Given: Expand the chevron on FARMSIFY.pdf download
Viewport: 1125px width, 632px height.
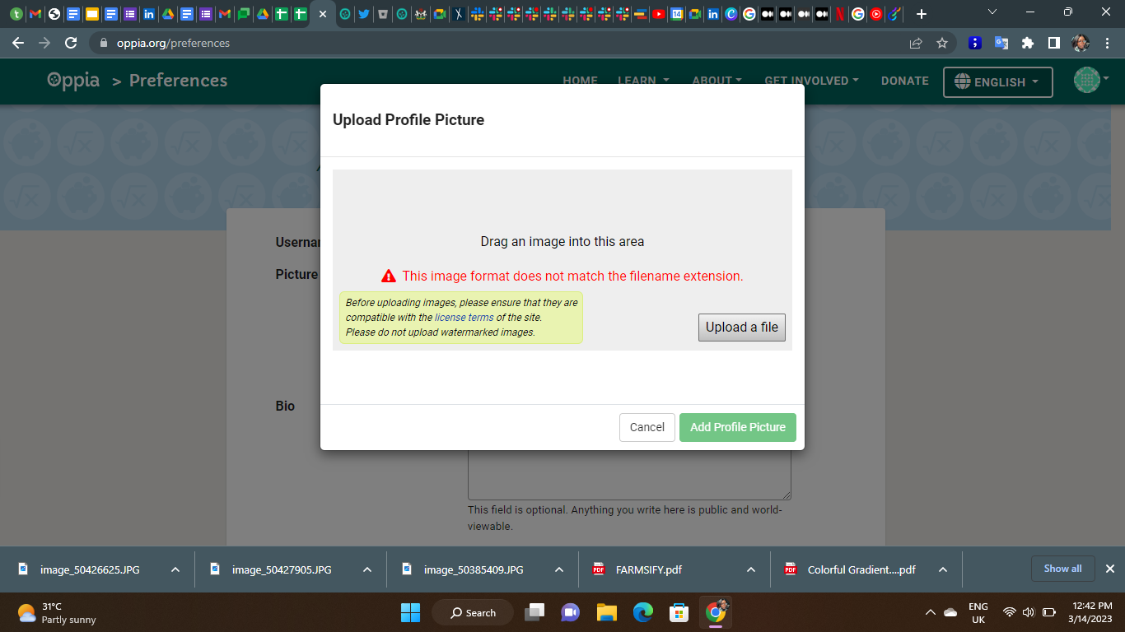Looking at the screenshot, I should [x=750, y=569].
